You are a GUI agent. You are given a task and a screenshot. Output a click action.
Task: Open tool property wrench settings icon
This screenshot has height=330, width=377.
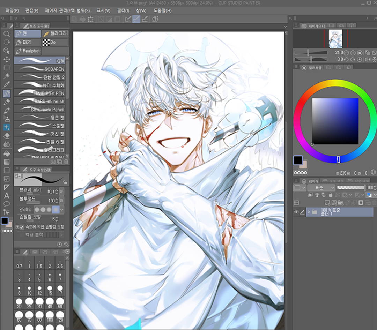pyautogui.click(x=66, y=245)
